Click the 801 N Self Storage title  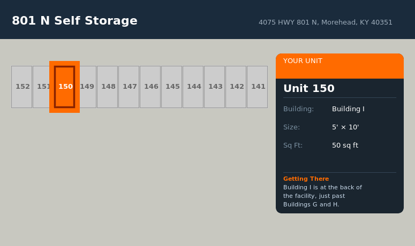click(74, 21)
